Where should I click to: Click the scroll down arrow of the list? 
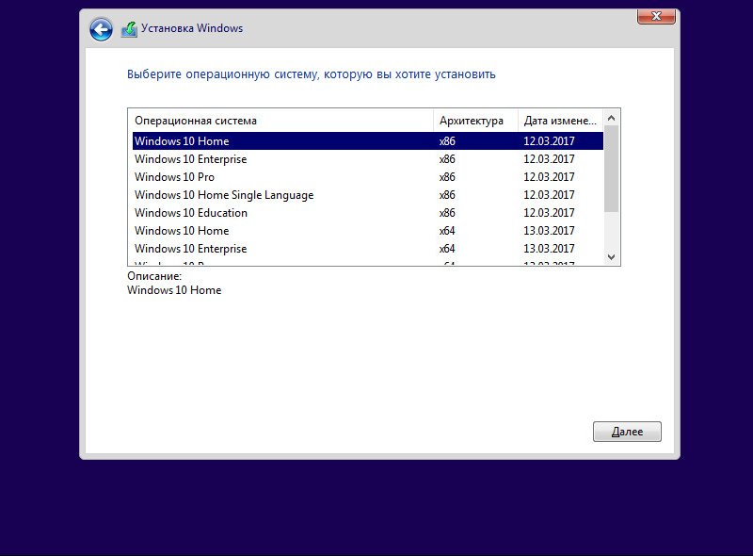[611, 257]
